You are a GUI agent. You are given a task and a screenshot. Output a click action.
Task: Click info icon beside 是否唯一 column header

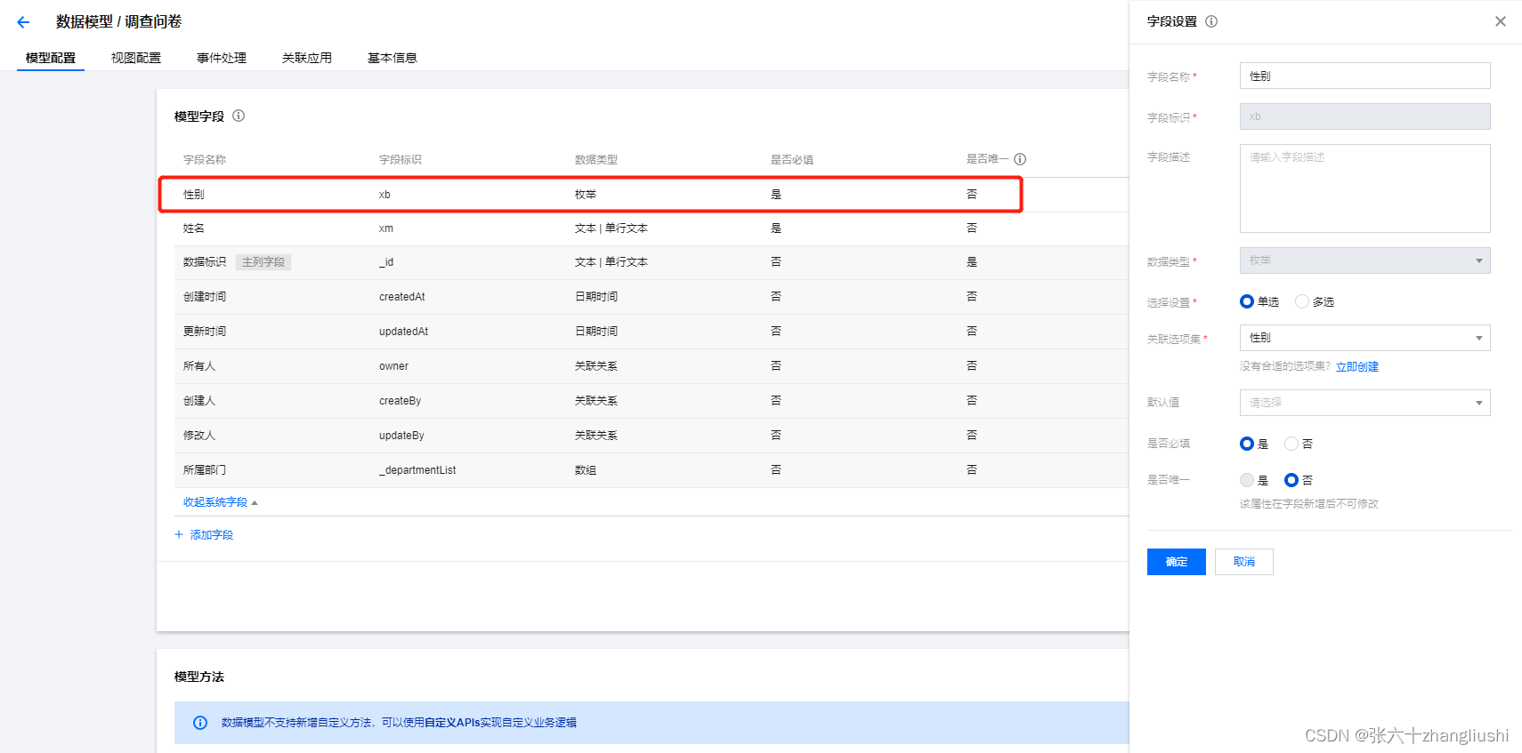pos(1020,159)
